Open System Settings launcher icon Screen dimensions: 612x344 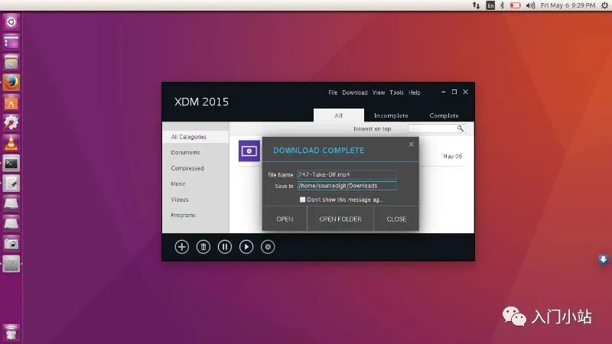pos(11,123)
